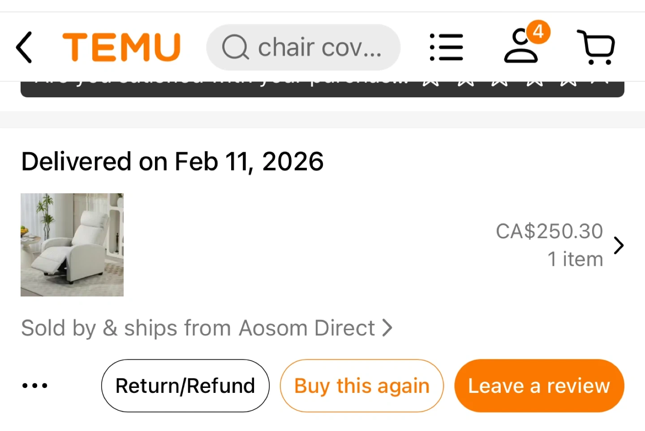
Task: Open the TEMU home logo
Action: click(121, 47)
